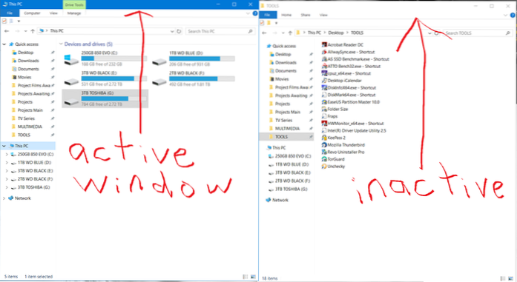
Task: Expand 3TB TOSHIBA (G:) tree node in left window
Action: tap(7, 187)
